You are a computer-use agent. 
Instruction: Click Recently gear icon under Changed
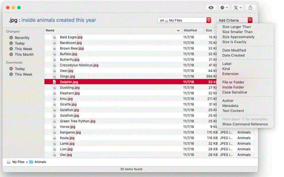point(11,38)
